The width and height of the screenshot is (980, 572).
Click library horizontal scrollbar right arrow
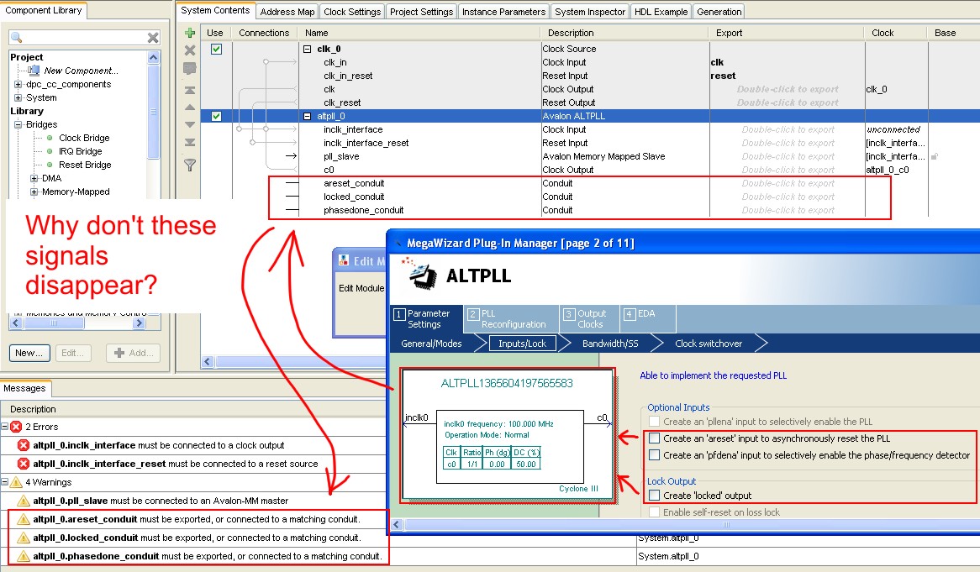140,323
